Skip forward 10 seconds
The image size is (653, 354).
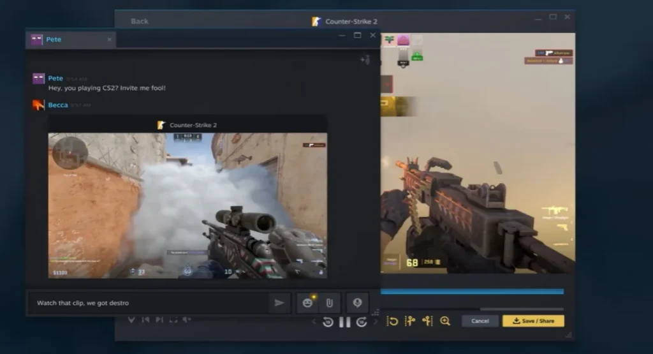pos(362,322)
